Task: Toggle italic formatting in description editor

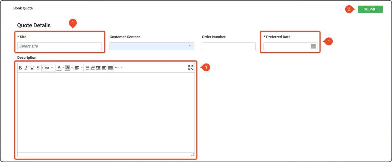Action: 26,68
